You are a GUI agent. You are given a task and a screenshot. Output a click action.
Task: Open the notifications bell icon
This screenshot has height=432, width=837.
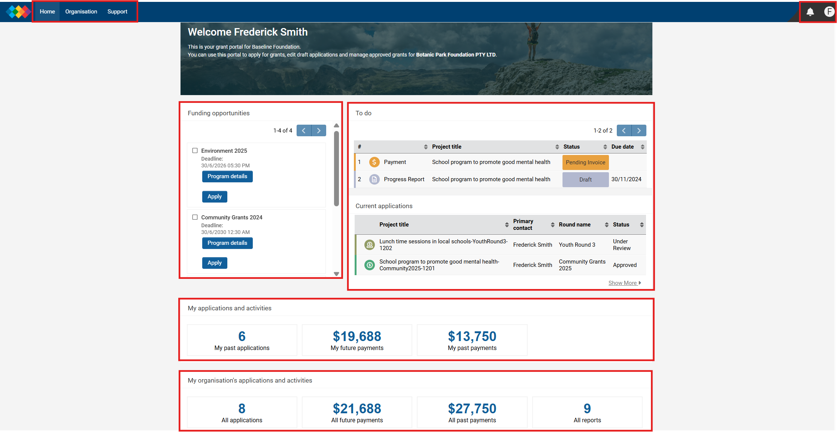pos(810,12)
